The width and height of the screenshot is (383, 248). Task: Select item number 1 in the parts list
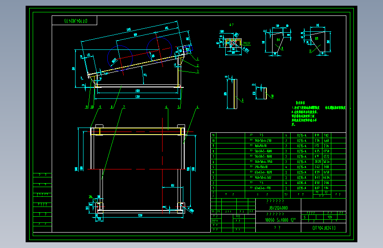pos(213,188)
